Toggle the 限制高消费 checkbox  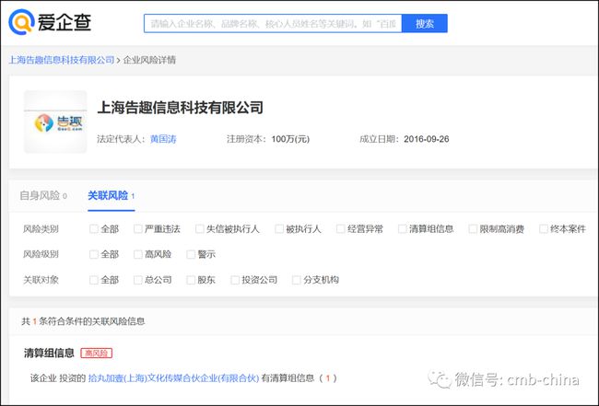point(473,229)
